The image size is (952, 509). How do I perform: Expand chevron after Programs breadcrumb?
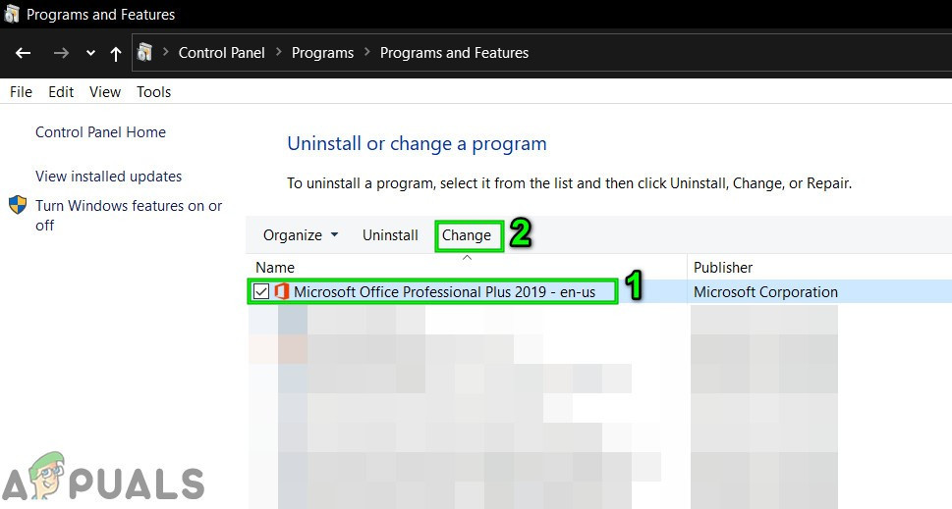[367, 52]
